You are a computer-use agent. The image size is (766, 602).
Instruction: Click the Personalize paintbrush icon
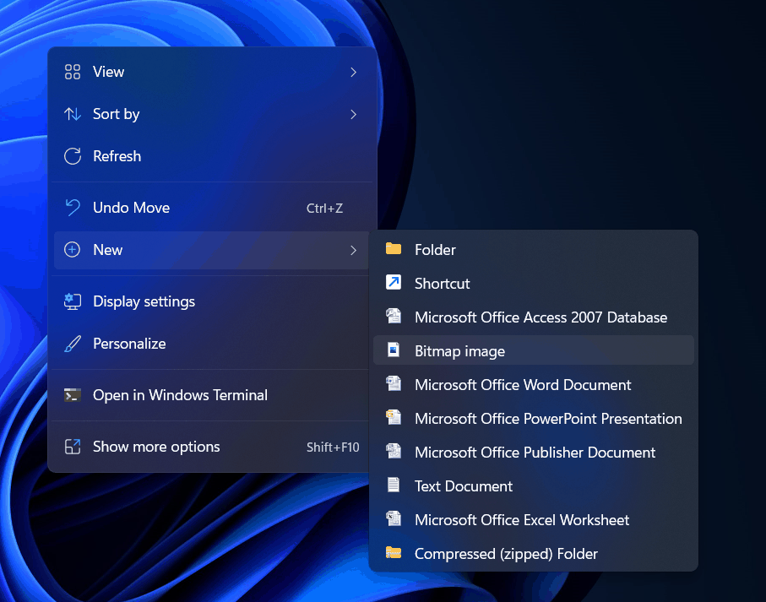pyautogui.click(x=73, y=343)
